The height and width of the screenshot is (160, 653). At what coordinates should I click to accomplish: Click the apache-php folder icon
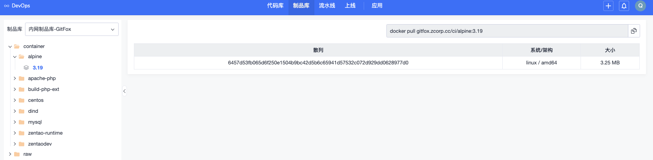22,78
